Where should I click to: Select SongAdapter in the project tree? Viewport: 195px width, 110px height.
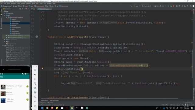coord(15,31)
